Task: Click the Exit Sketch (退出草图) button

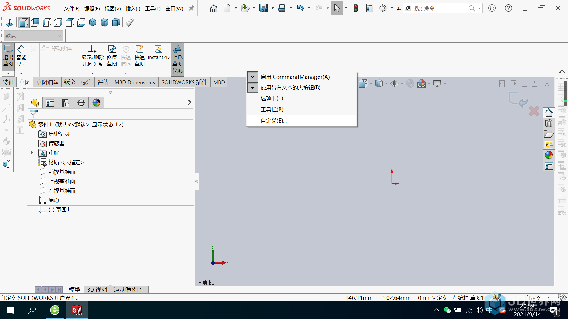Action: (x=8, y=56)
